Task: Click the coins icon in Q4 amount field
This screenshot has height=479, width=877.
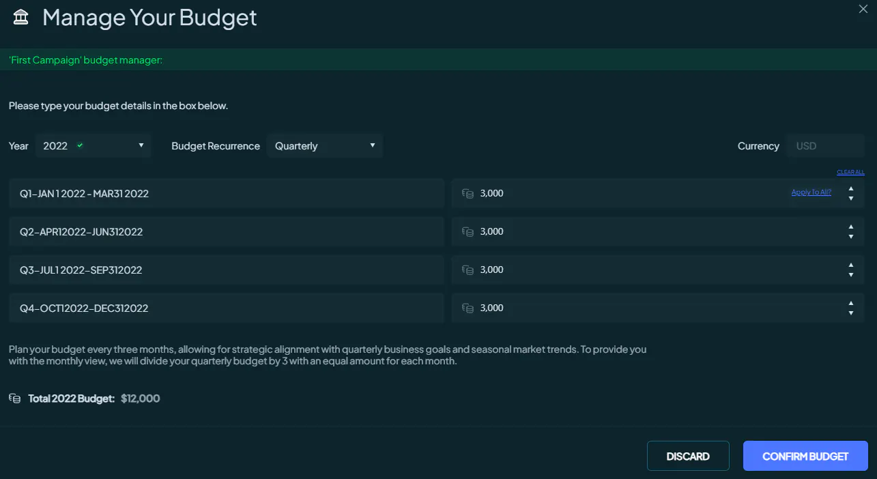Action: 468,308
